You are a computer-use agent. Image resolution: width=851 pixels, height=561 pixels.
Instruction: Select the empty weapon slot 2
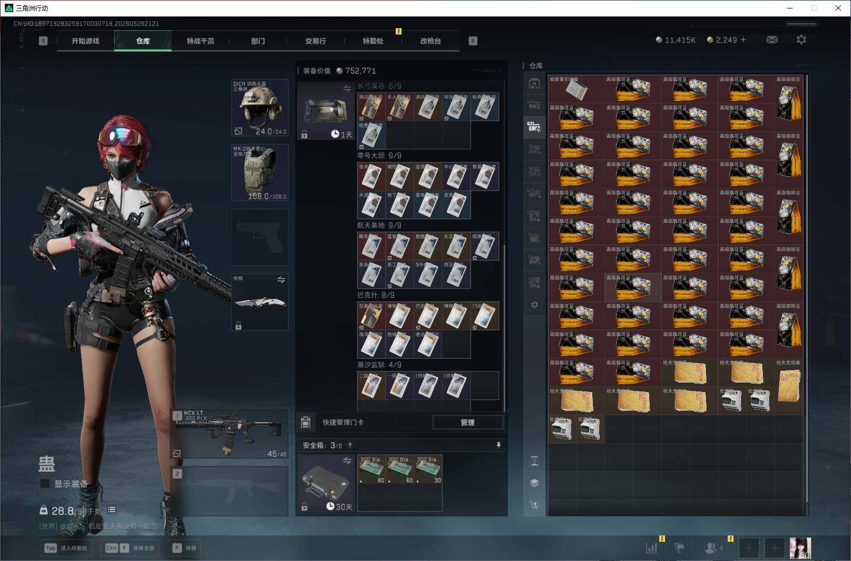[229, 491]
